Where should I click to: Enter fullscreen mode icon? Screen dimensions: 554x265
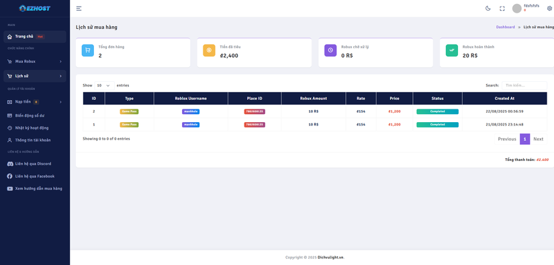[502, 9]
